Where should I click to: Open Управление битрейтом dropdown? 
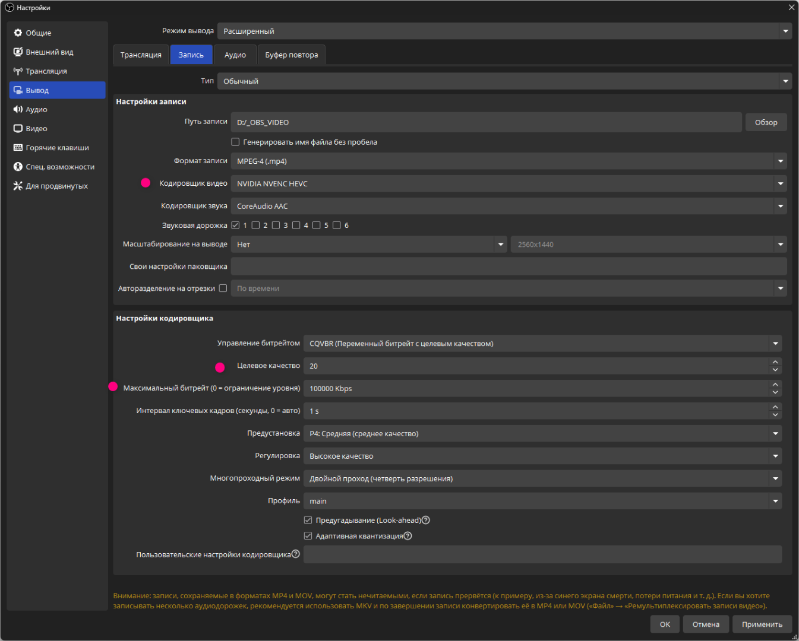[542, 343]
